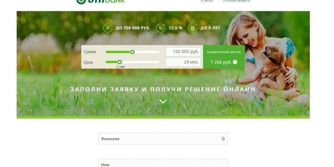
Task: Open the О банке link in the header
Action: tap(207, 1)
